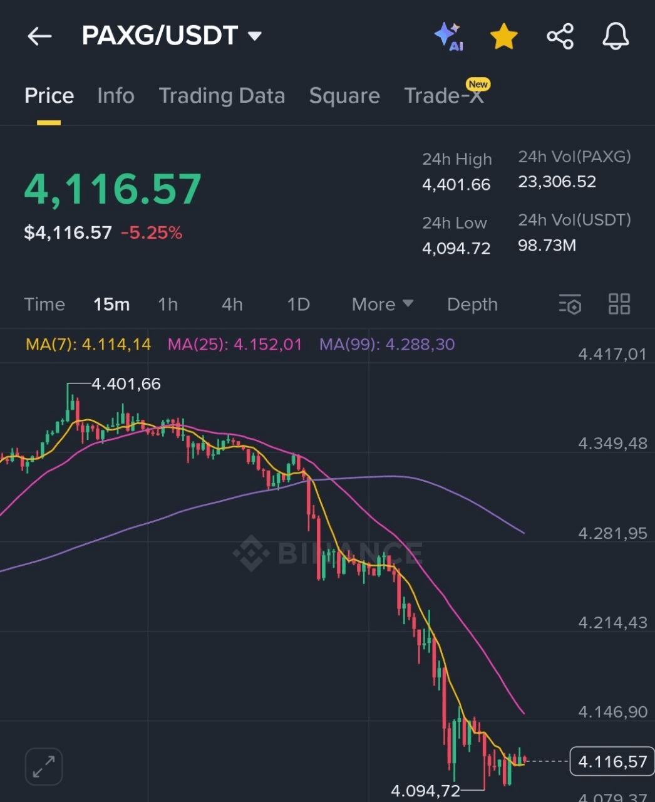Open chart indicator settings icon
The height and width of the screenshot is (802, 655).
point(570,305)
